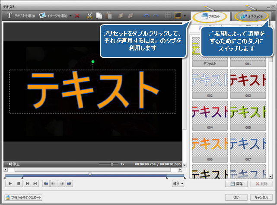Image resolution: width=277 pixels, height=205 pixels.
Task: Open the イメージを追加 dropdown arrow
Action: [x=70, y=16]
